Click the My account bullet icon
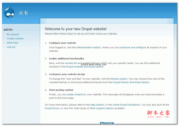Viewport: 179px width, 126px height. pyautogui.click(x=4, y=34)
